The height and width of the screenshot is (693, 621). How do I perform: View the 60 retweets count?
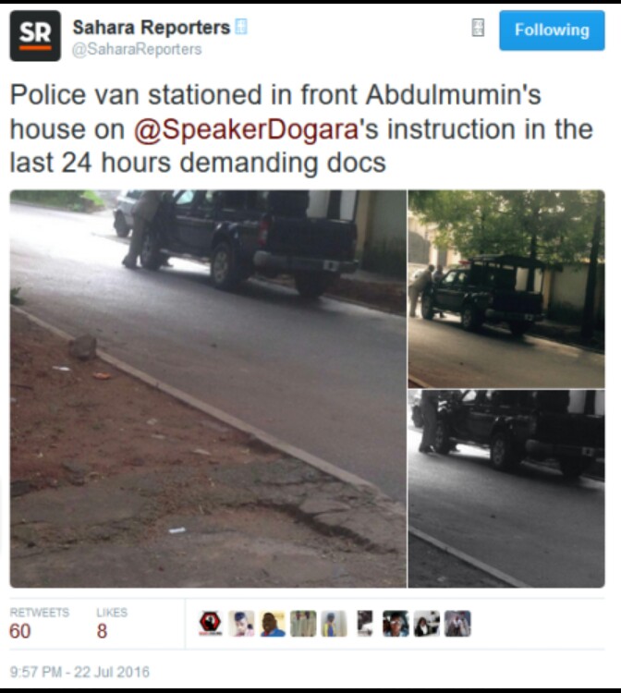coord(20,631)
